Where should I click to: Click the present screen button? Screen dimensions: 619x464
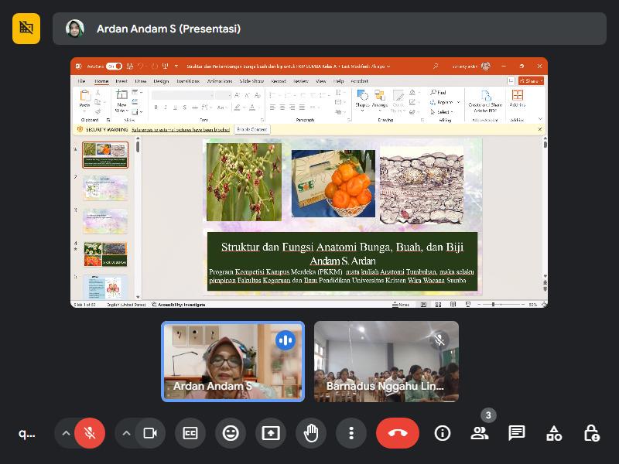tap(271, 433)
